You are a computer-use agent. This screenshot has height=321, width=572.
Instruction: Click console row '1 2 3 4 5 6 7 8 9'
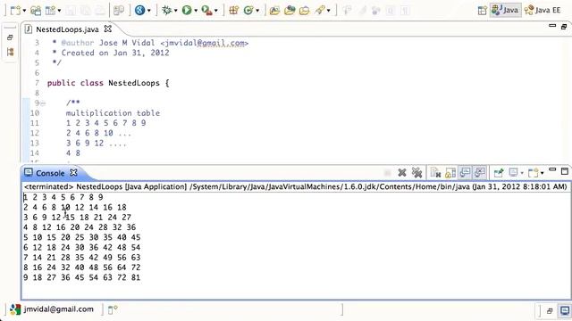tap(63, 197)
